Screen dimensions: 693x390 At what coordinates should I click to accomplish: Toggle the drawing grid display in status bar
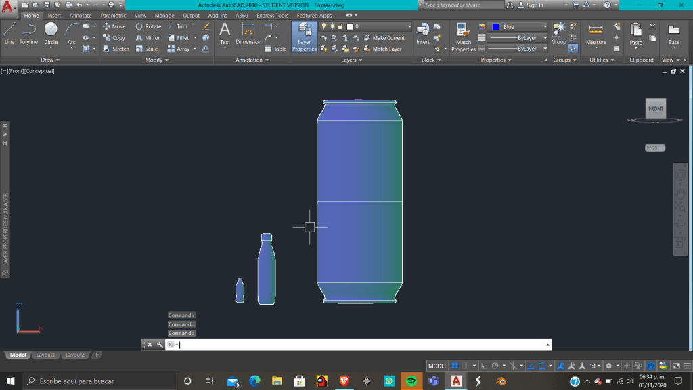pyautogui.click(x=455, y=366)
